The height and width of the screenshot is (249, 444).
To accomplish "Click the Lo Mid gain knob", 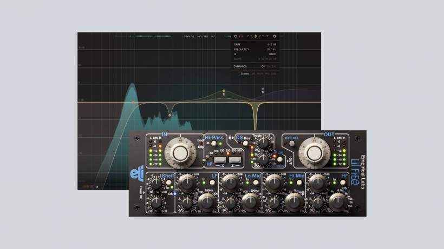I will [231, 184].
